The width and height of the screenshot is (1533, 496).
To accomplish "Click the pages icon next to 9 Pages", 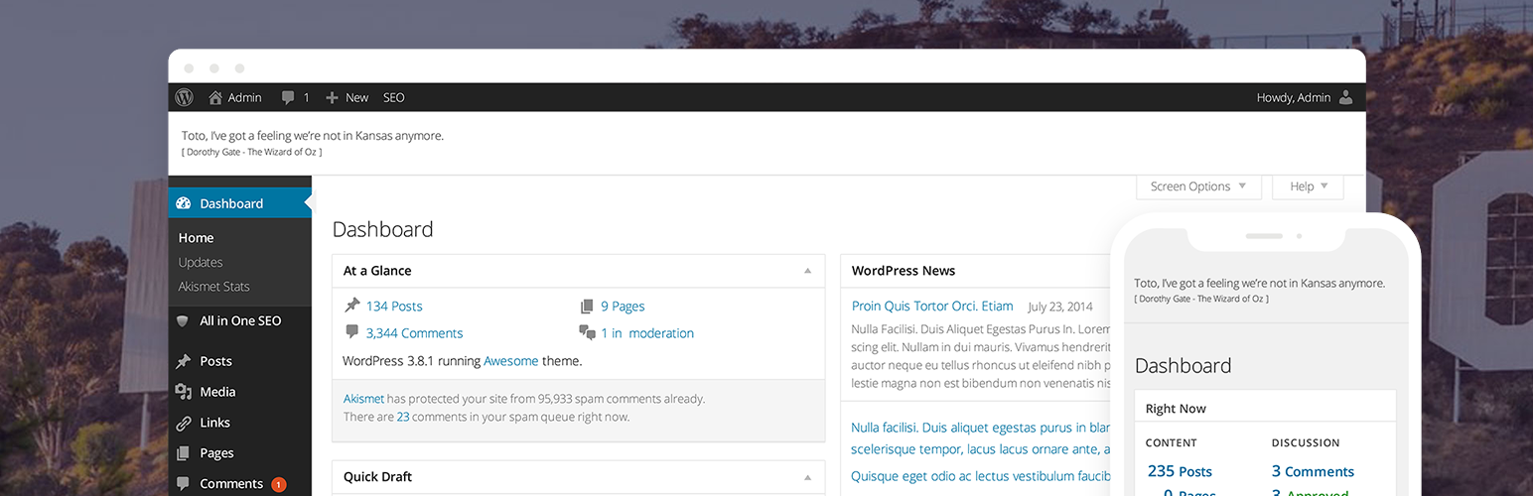I will (x=587, y=307).
